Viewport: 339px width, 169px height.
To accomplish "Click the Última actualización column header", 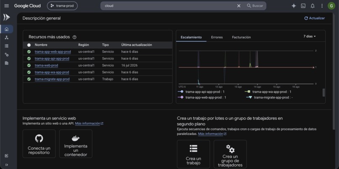I will pyautogui.click(x=137, y=45).
